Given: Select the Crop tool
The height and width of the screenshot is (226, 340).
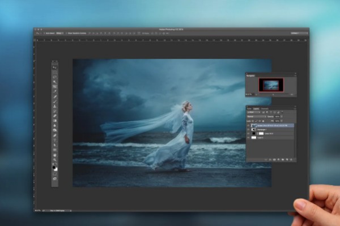Looking at the screenshot, I should click(x=55, y=86).
